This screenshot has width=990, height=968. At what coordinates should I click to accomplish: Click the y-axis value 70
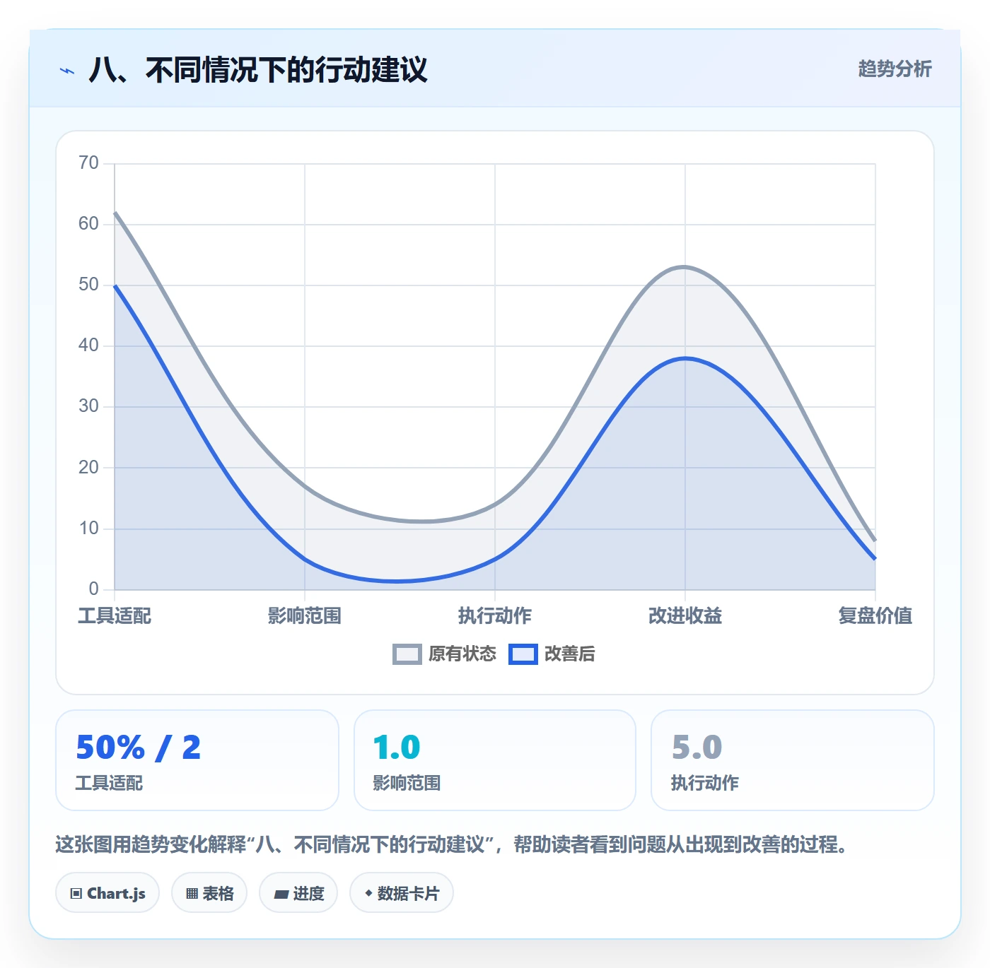[88, 163]
